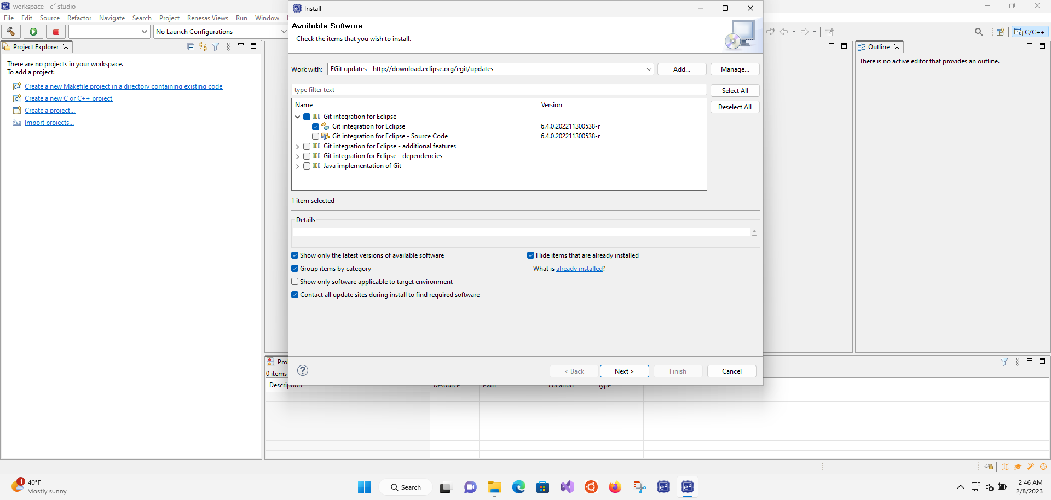This screenshot has height=500, width=1051.
Task: Open Microsoft Edge from the taskbar
Action: click(519, 487)
